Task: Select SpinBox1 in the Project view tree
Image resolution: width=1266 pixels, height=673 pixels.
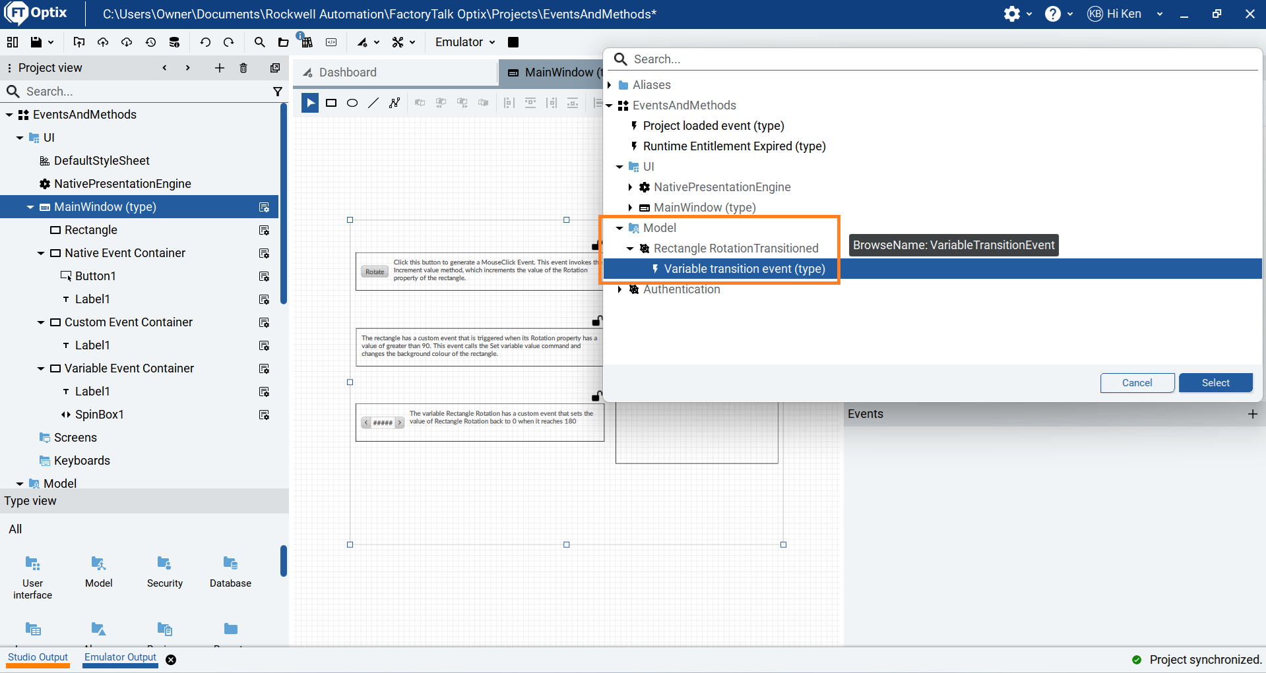Action: [100, 415]
